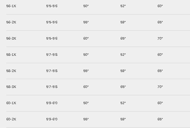This screenshot has height=128, width=190.
Task: Click the 58-2X size label
Action: [x=11, y=71]
